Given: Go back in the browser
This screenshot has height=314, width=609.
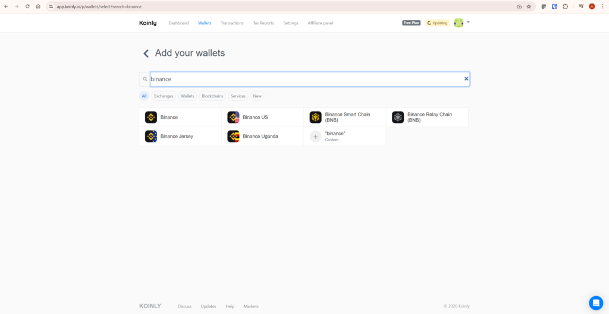Looking at the screenshot, I should point(6,6).
